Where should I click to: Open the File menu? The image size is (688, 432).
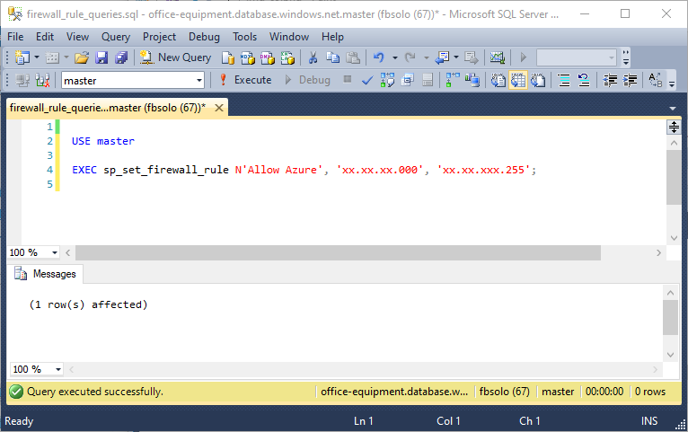click(x=15, y=37)
